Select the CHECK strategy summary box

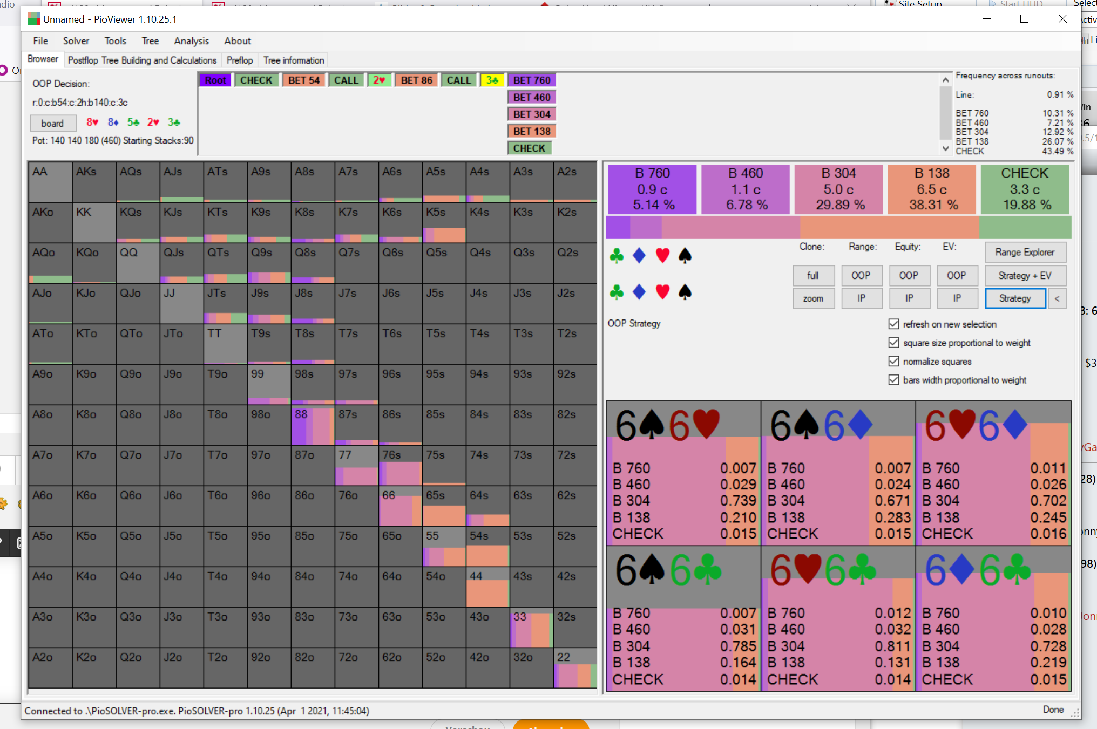point(1025,189)
